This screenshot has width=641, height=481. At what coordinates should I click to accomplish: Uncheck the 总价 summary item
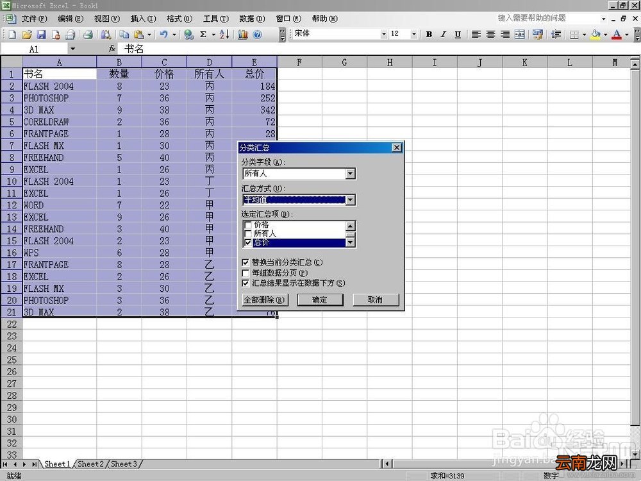247,242
